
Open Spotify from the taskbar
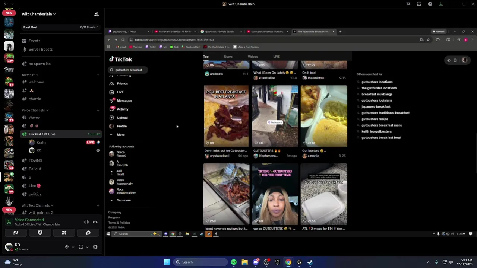click(x=234, y=262)
